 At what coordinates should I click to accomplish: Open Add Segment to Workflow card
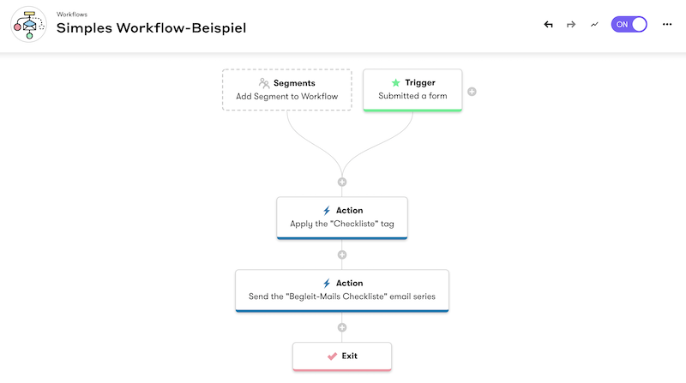click(x=287, y=90)
